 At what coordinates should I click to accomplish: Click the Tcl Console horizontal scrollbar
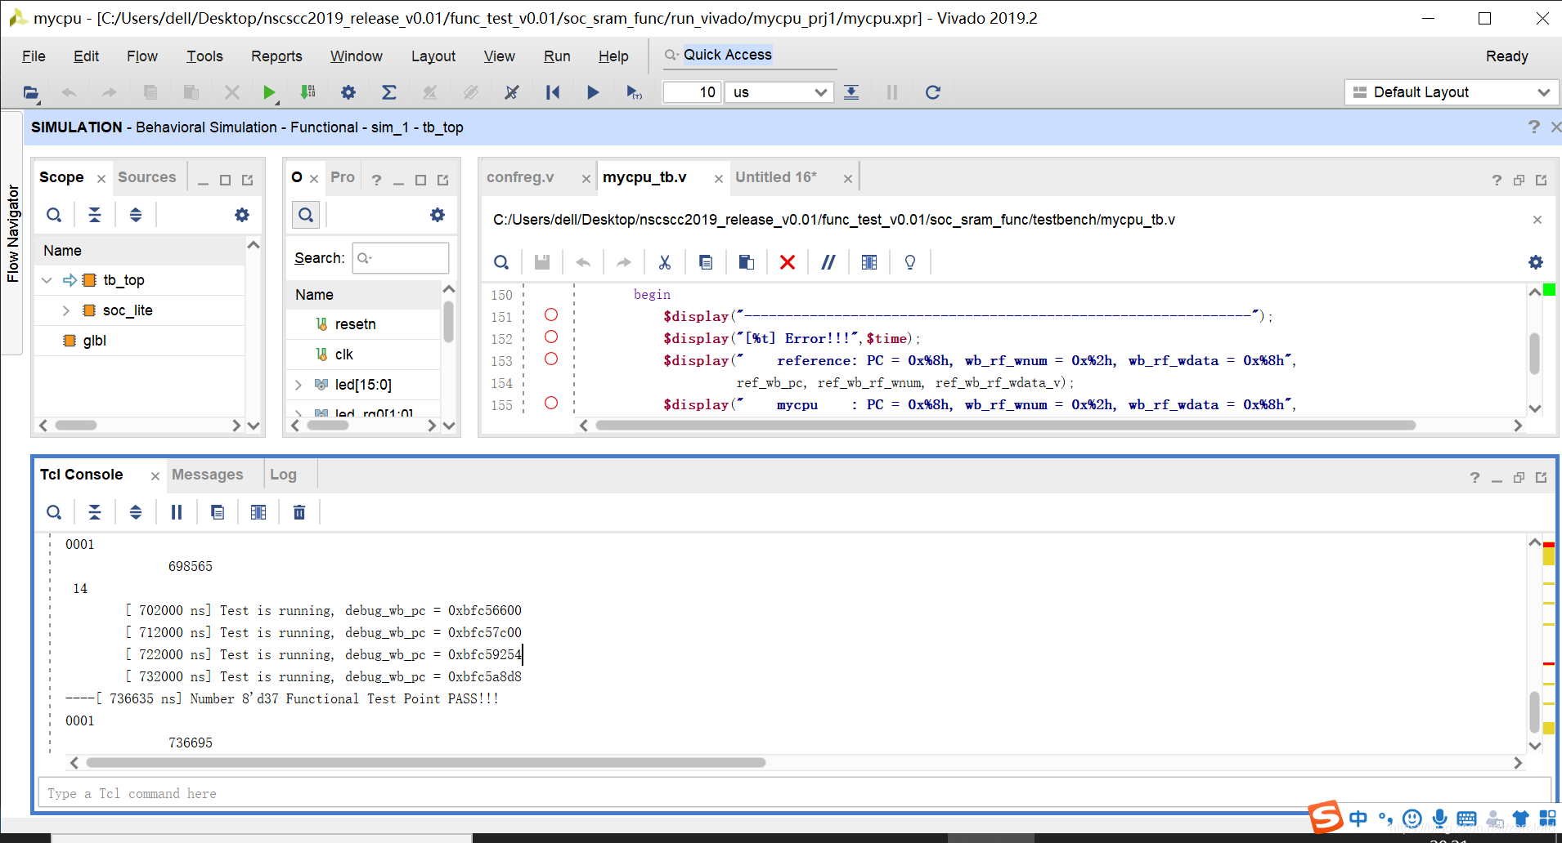[x=425, y=762]
